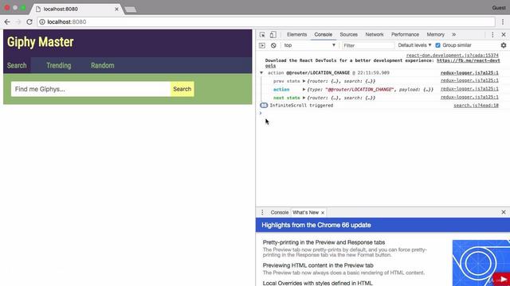Open the top context dropdown
This screenshot has width=510, height=286.
pyautogui.click(x=309, y=45)
